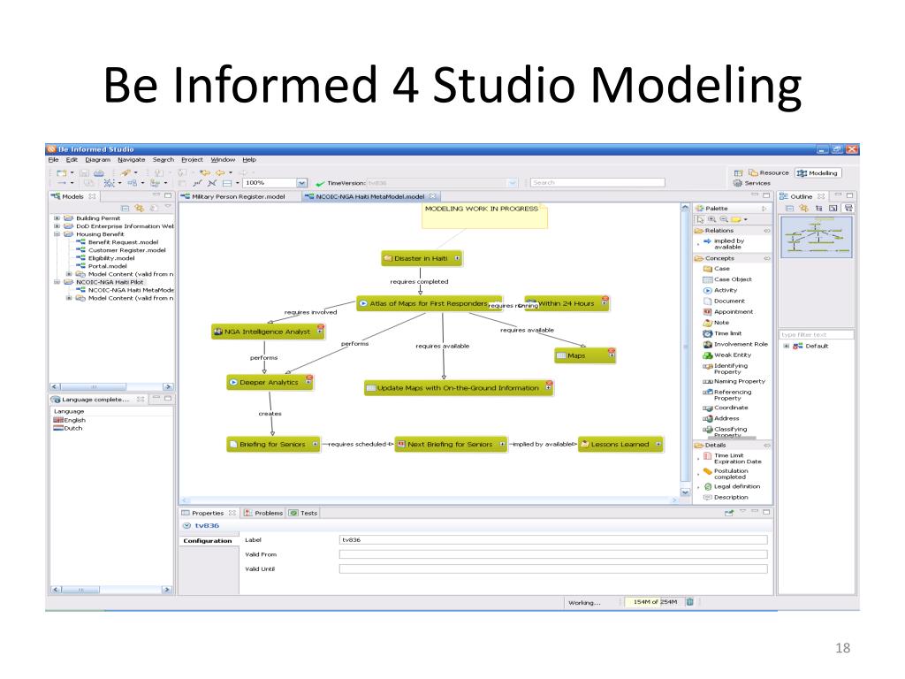The width and height of the screenshot is (905, 679).
Task: Collapse the Housing Benefit folder
Action: click(57, 234)
